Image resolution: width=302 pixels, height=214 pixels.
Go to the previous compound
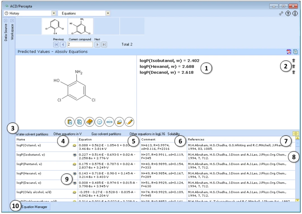63,44
